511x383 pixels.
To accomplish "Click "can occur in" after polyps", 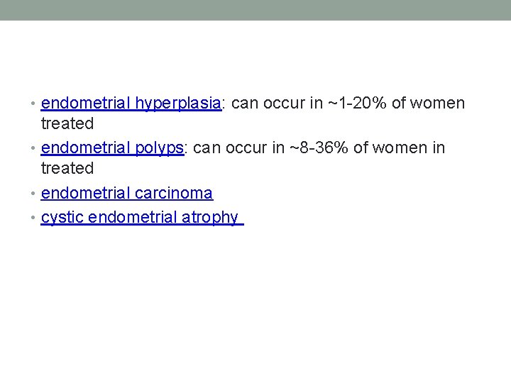I will click(x=237, y=148).
